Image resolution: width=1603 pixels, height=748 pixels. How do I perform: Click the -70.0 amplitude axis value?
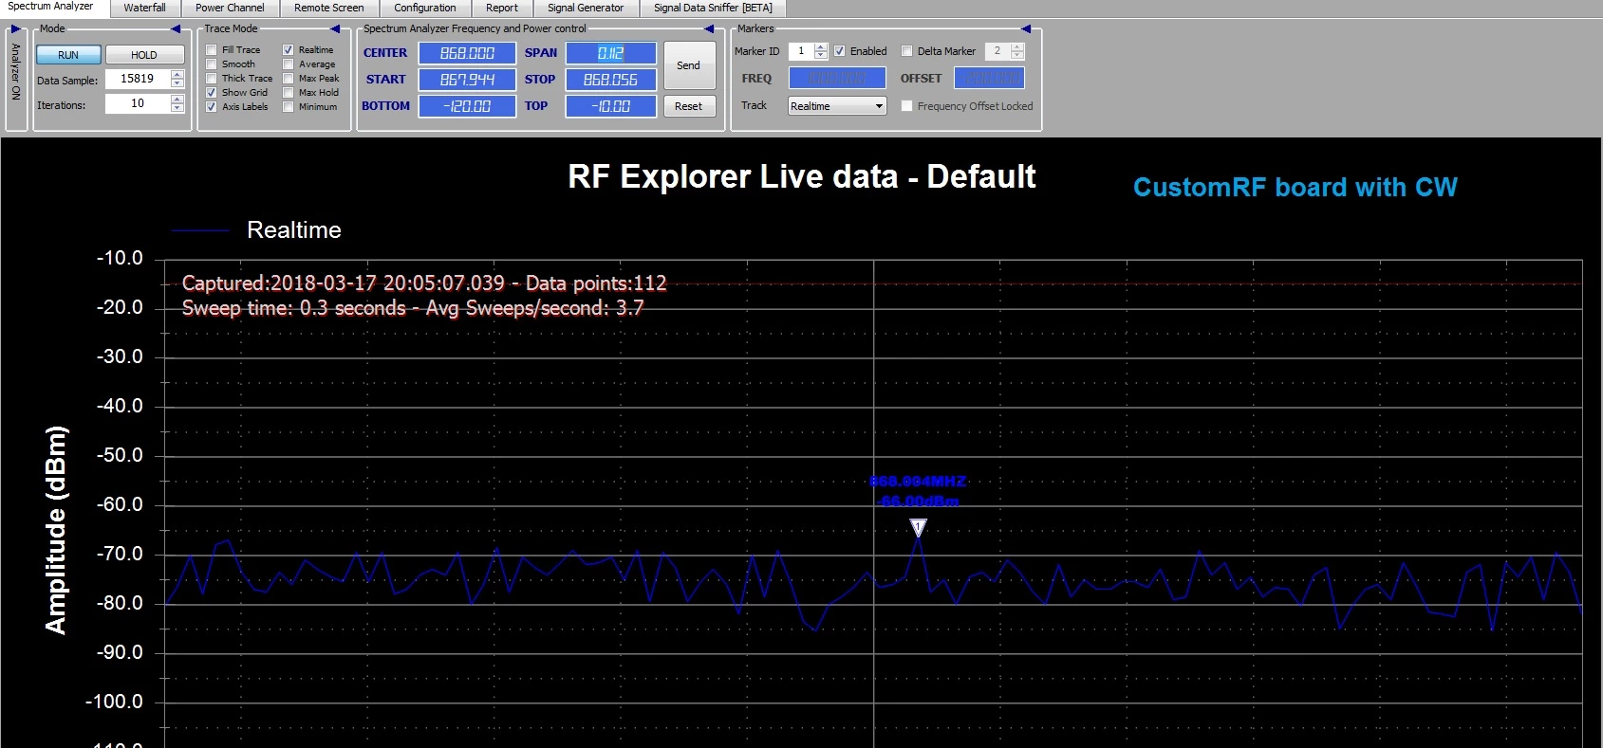(120, 554)
